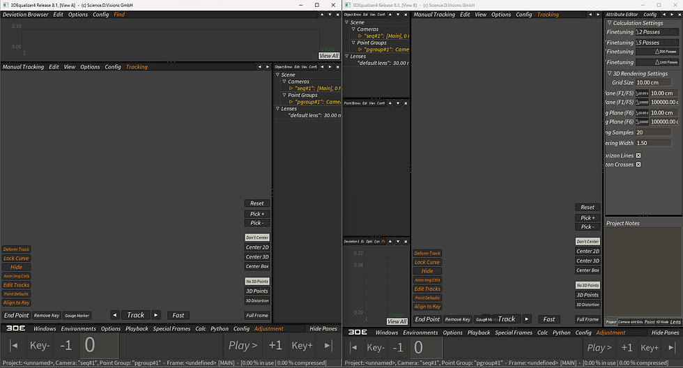Jump to last frame in View A
683x368 pixels.
tap(328, 346)
